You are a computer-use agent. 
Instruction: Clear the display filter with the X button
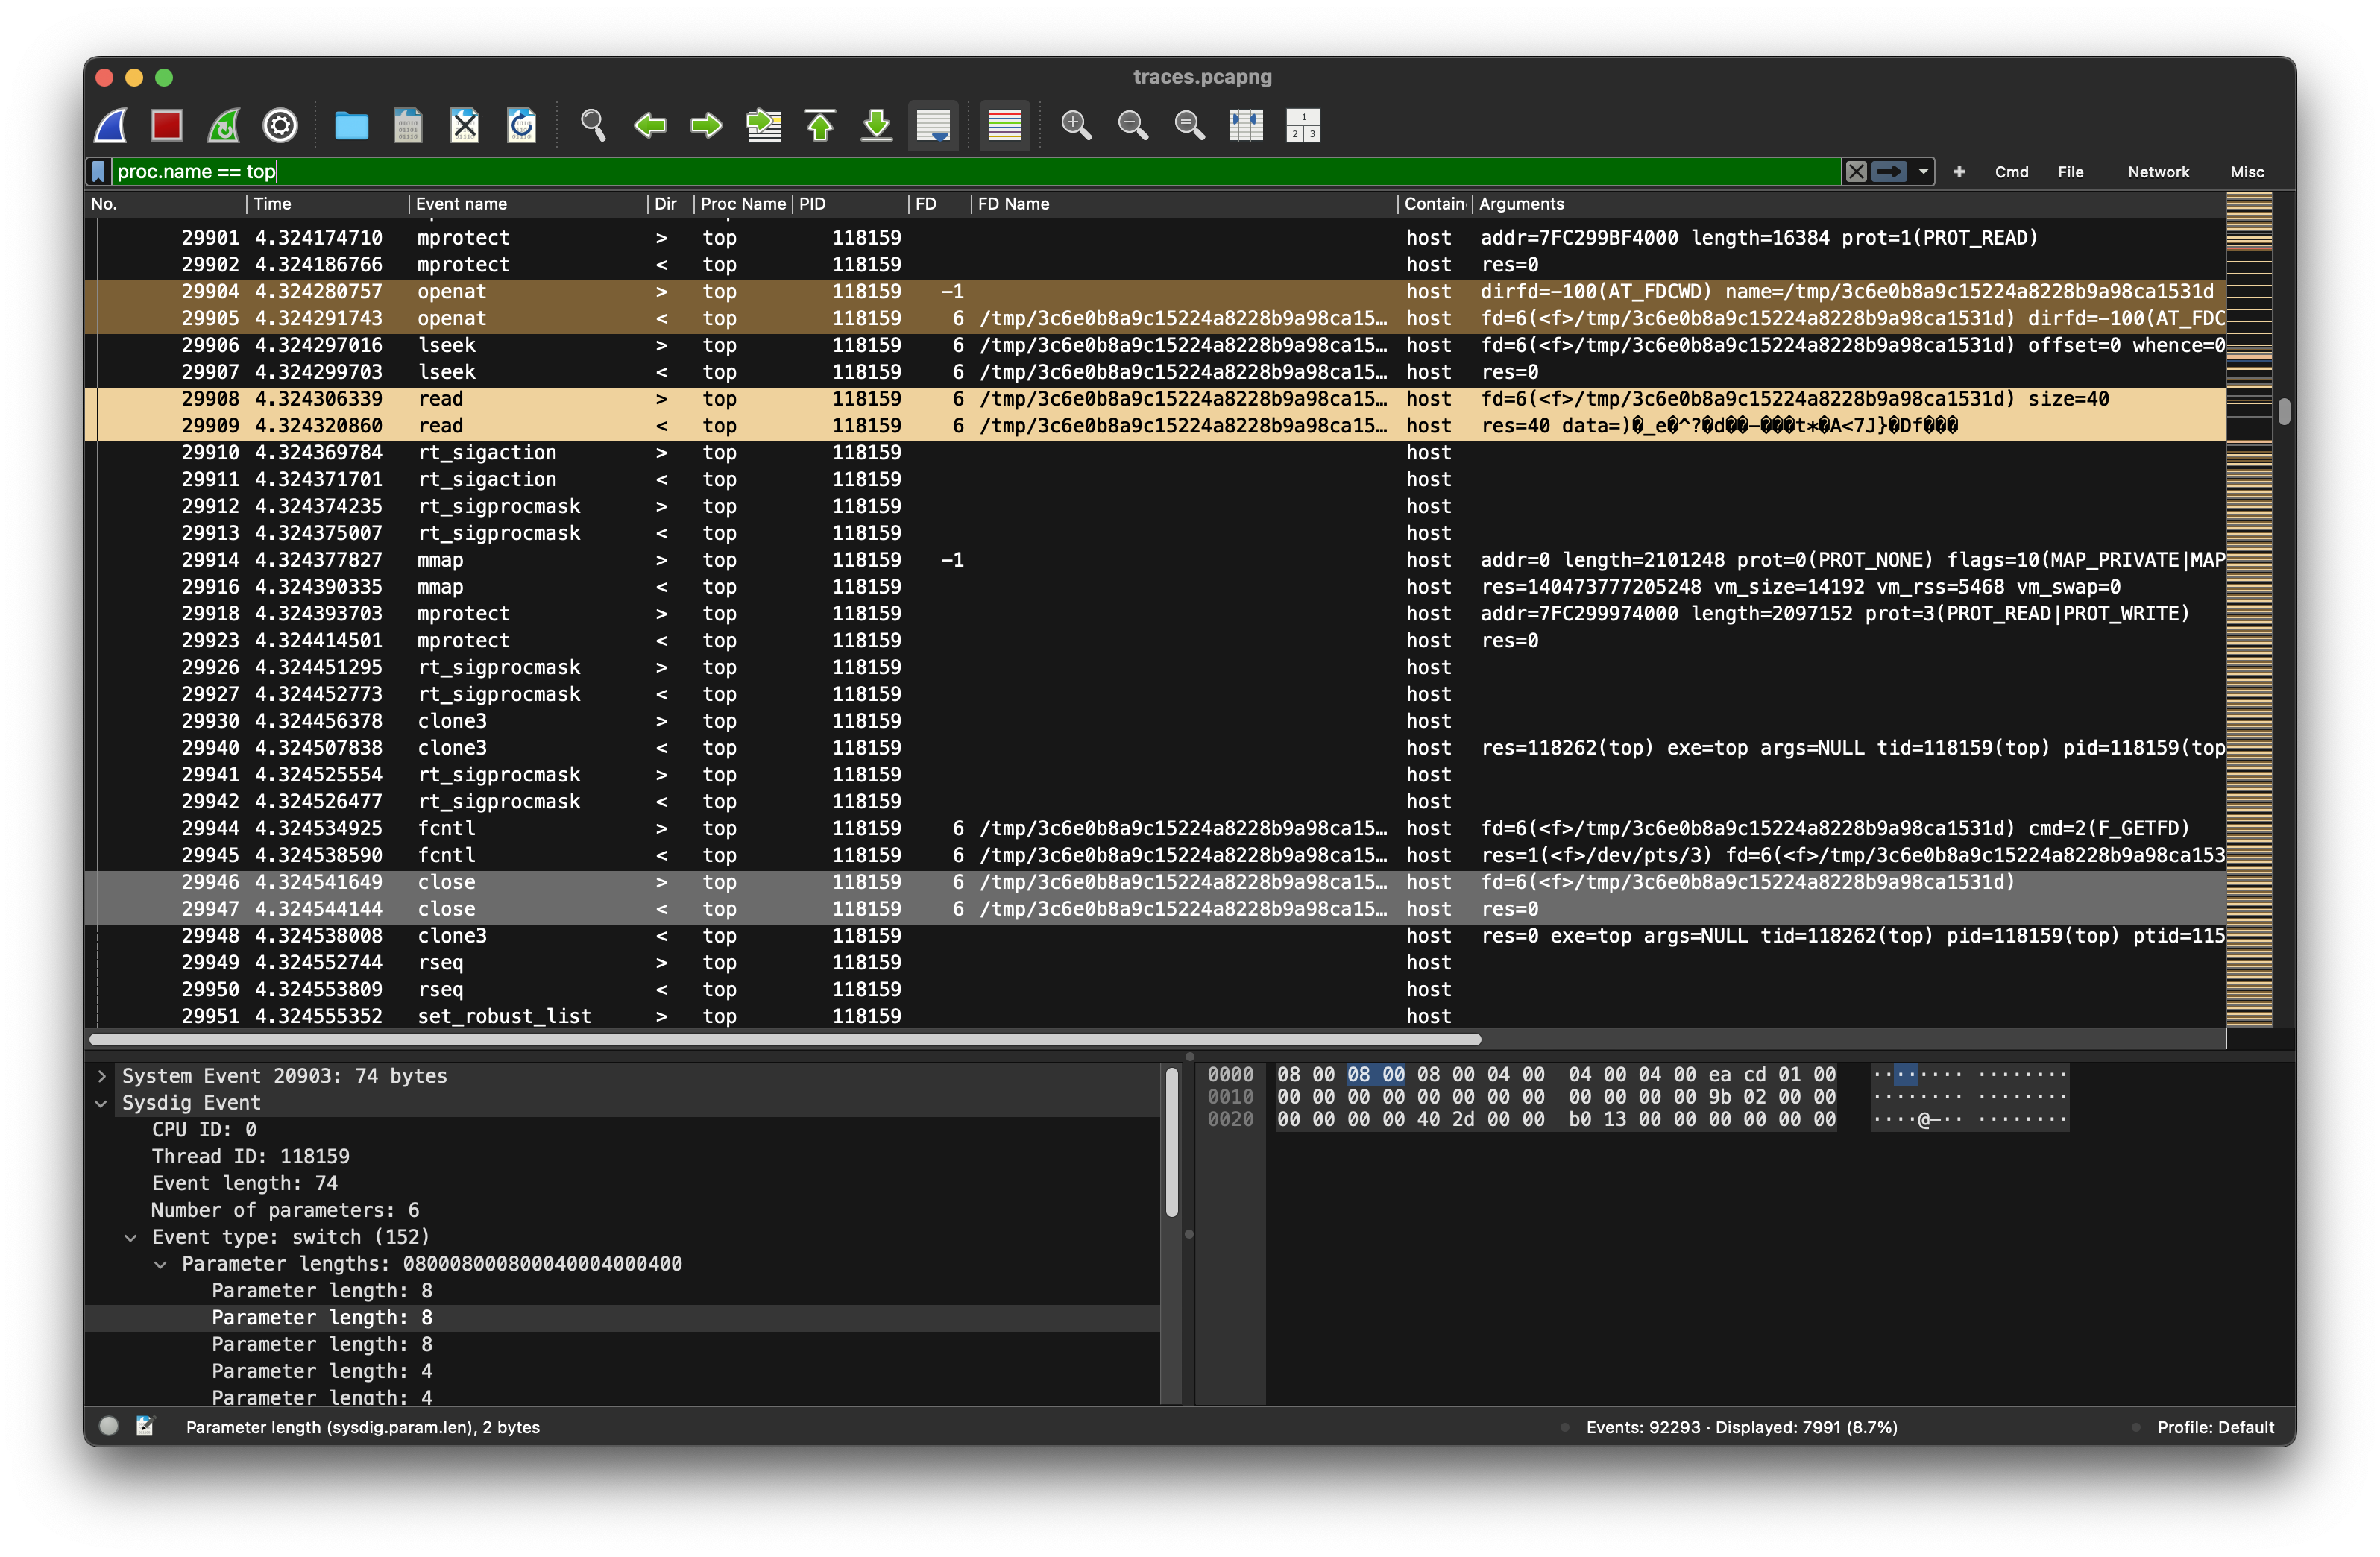point(1856,171)
